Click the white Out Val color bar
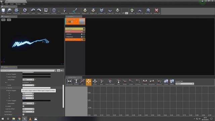Viewport: 215px width, 121px height. (37, 88)
